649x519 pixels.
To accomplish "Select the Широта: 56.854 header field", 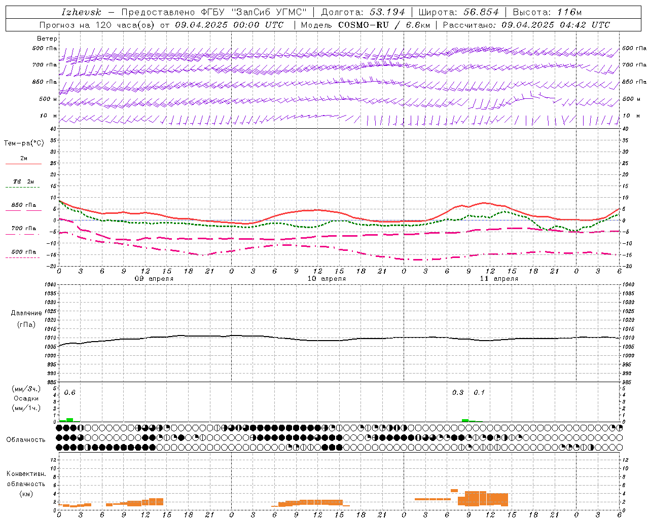I will click(x=458, y=12).
